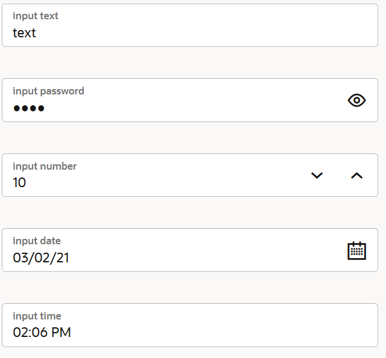
Task: Focus the input text field
Action: point(190,33)
